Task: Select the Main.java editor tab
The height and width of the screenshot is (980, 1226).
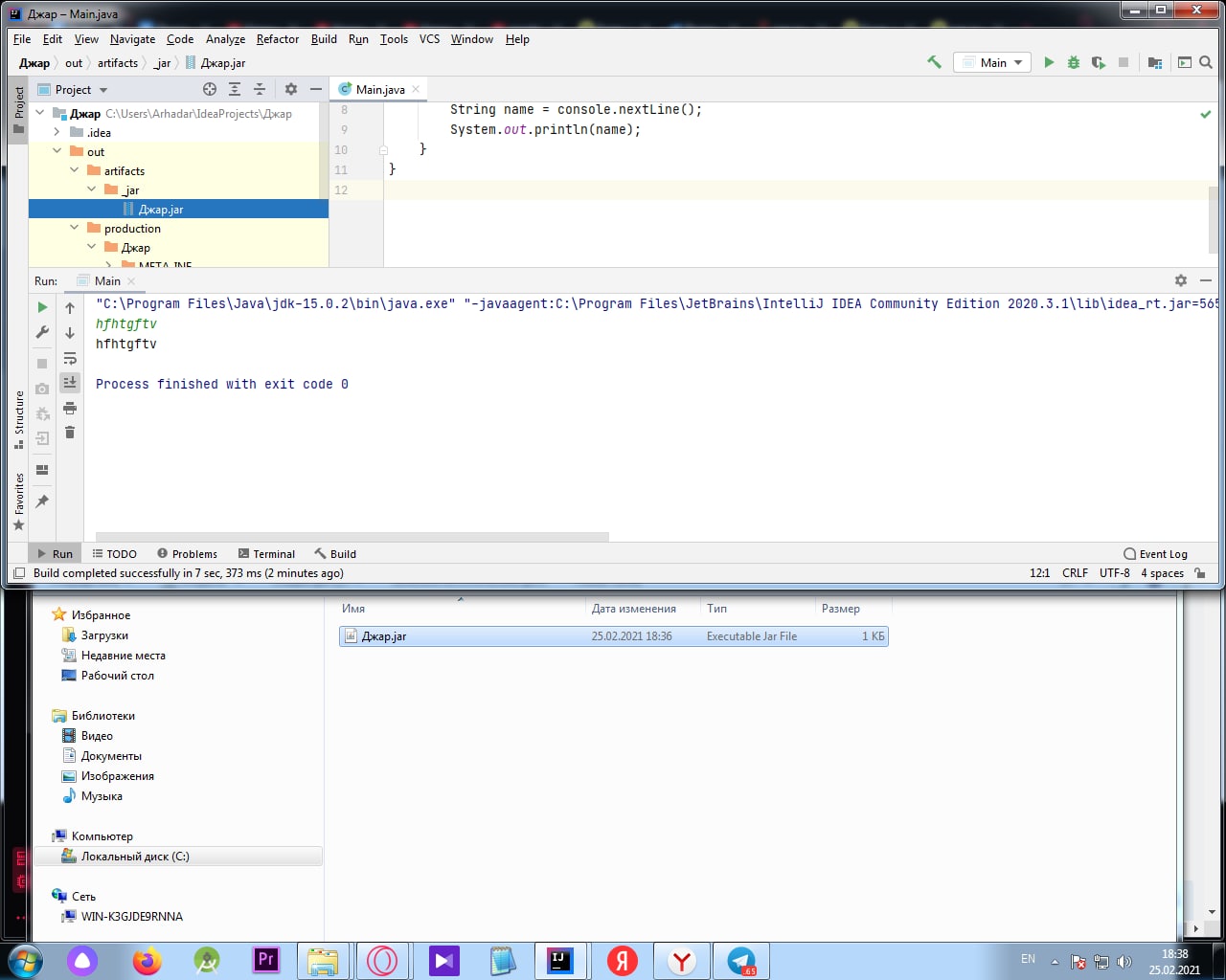Action: tap(380, 89)
